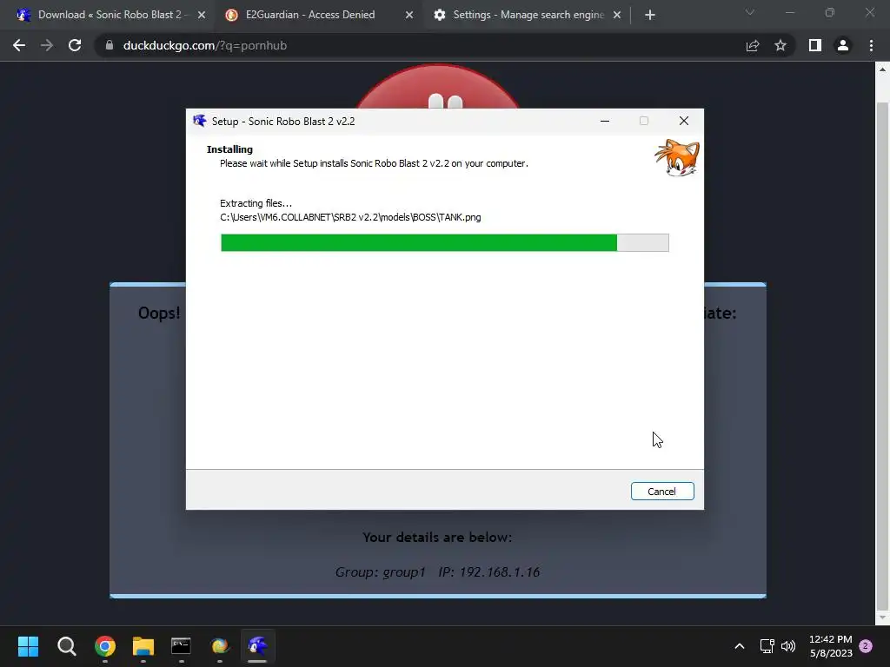Click the TANK.png extraction path text
The width and height of the screenshot is (890, 667).
(x=350, y=217)
